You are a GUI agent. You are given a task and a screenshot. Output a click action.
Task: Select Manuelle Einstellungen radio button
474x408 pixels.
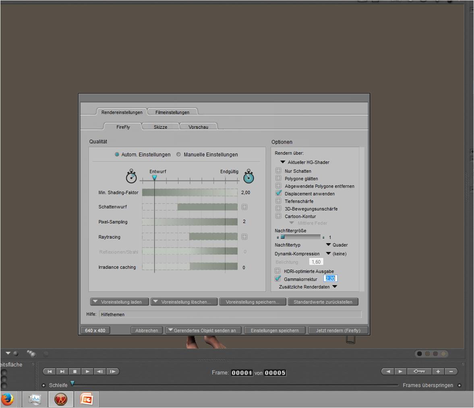(179, 154)
